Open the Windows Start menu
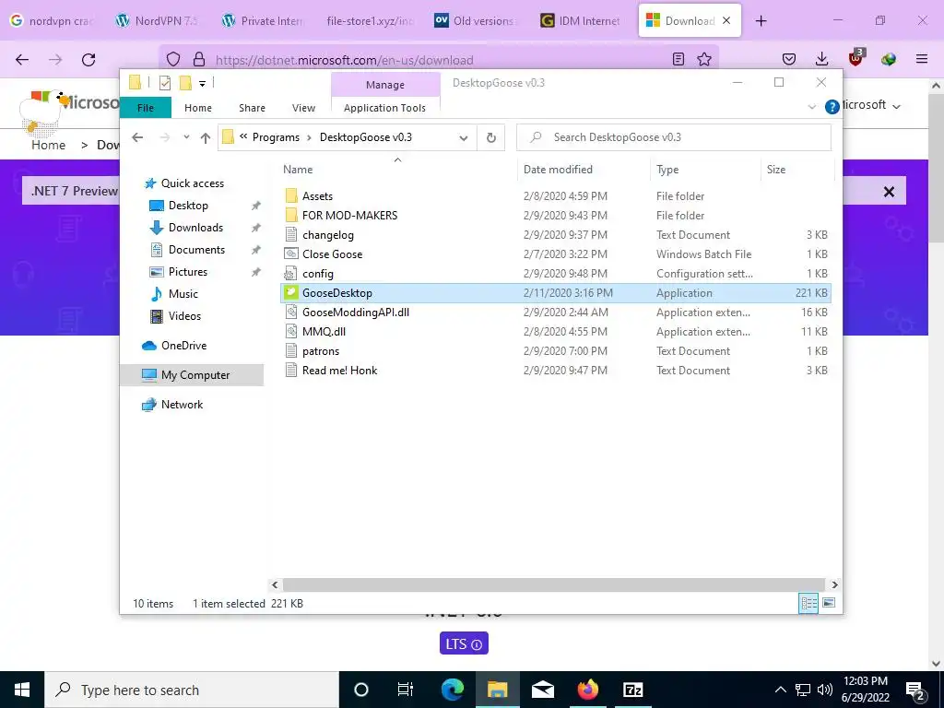The image size is (944, 708). coord(22,690)
